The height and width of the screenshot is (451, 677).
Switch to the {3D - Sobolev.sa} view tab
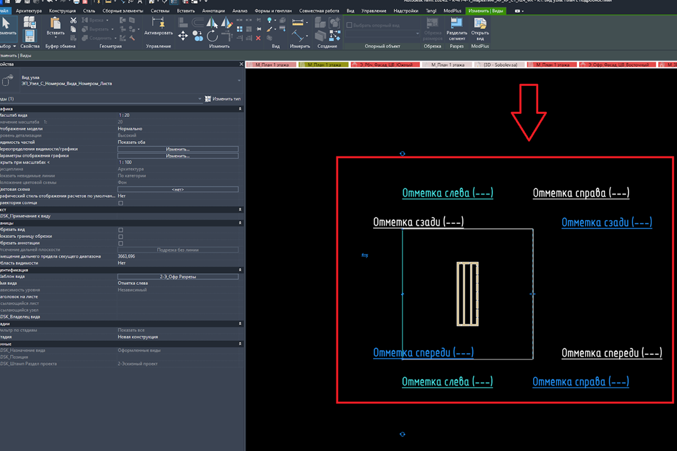tap(499, 65)
